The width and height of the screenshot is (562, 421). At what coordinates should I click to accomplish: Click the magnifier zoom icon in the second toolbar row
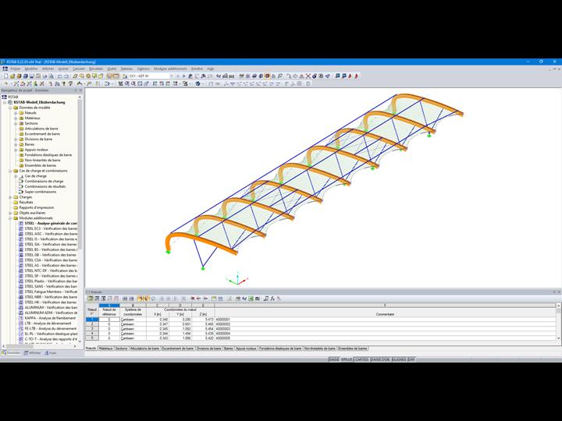pos(133,83)
